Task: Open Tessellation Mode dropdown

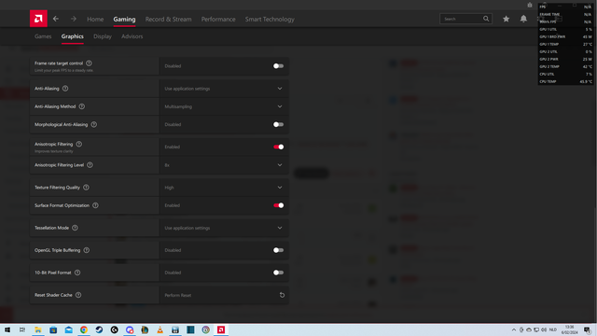Action: [x=224, y=228]
